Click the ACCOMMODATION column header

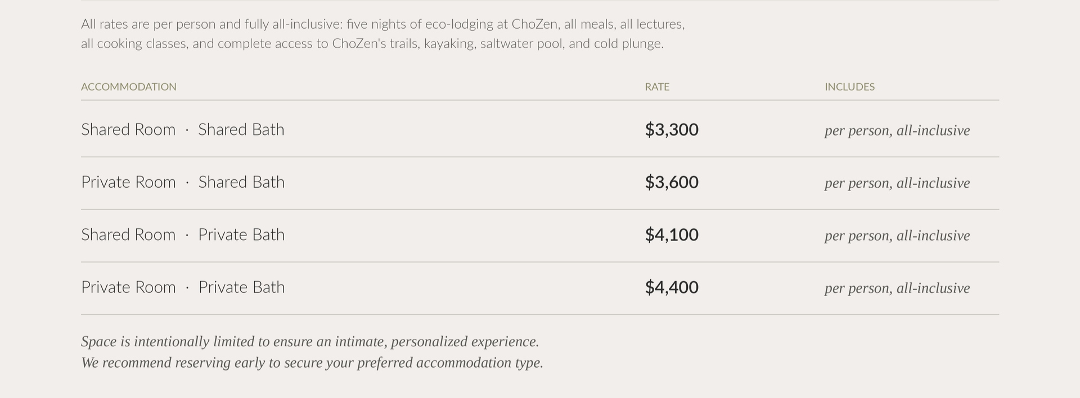(128, 87)
